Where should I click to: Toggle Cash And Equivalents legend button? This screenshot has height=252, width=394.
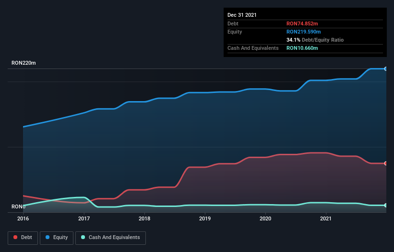pos(110,238)
